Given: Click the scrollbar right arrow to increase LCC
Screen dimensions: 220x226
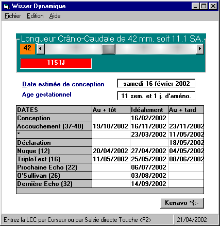Looking at the screenshot, I should tap(200, 49).
